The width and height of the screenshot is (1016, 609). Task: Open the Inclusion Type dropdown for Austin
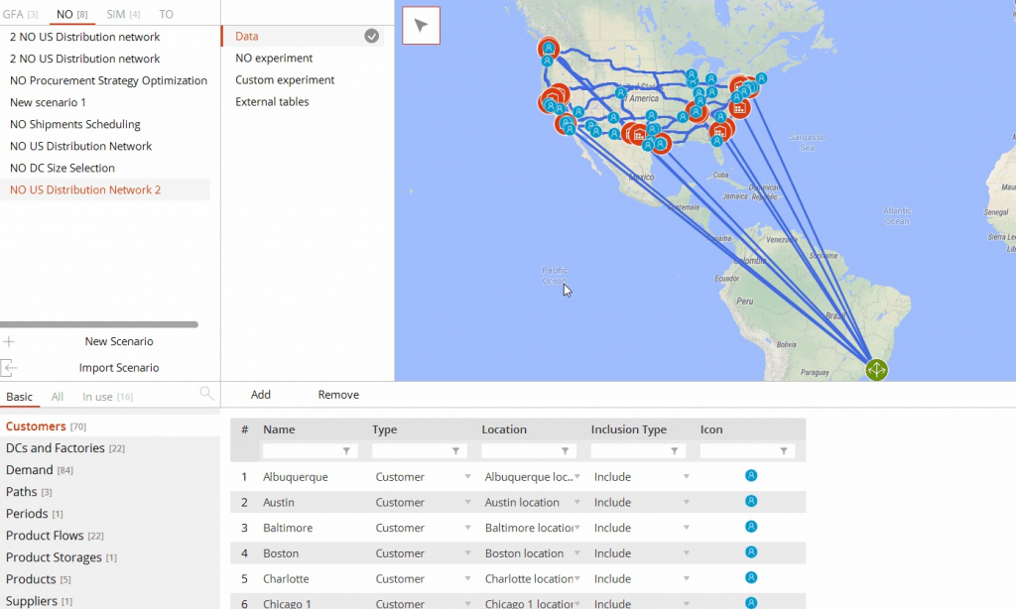pos(686,503)
